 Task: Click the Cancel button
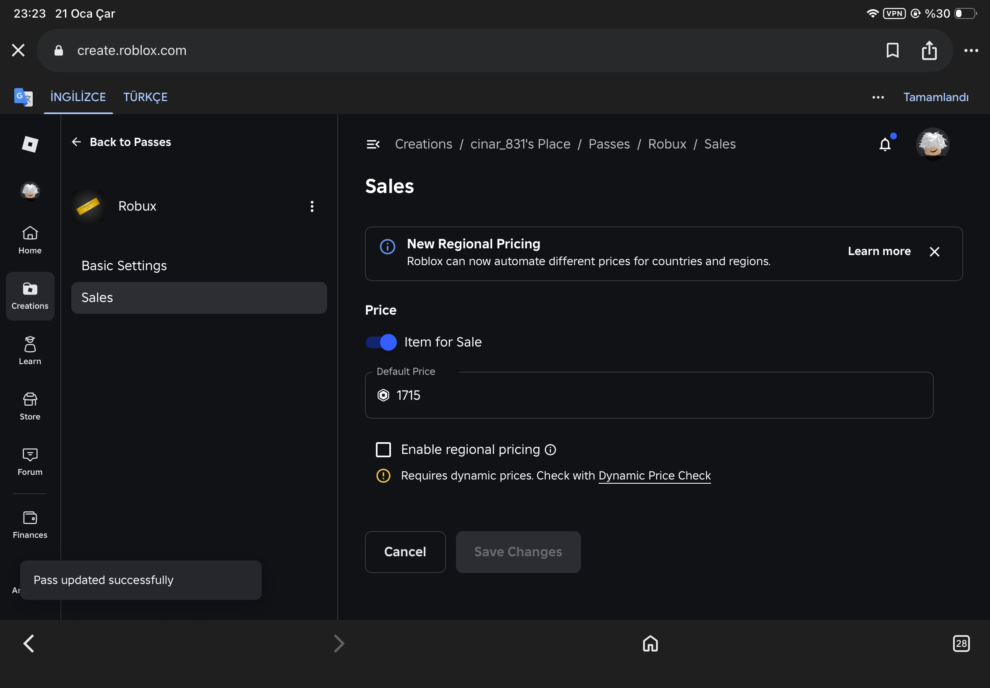tap(405, 552)
